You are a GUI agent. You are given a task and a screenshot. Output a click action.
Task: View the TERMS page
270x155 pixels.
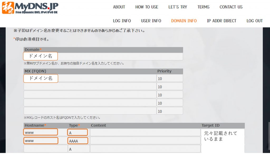203,7
